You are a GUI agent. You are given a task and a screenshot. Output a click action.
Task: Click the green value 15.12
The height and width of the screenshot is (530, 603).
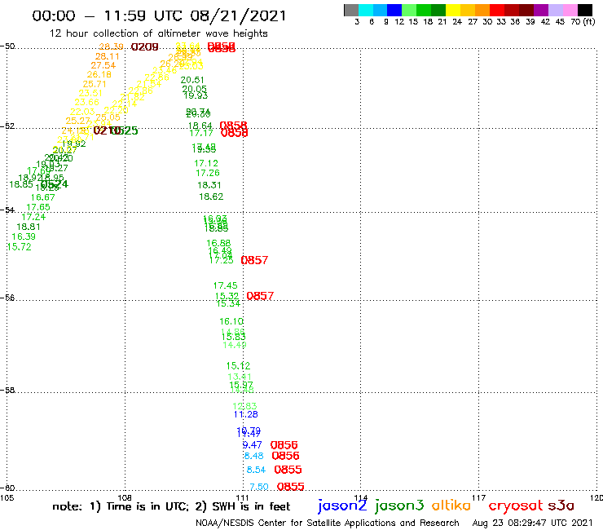[238, 365]
